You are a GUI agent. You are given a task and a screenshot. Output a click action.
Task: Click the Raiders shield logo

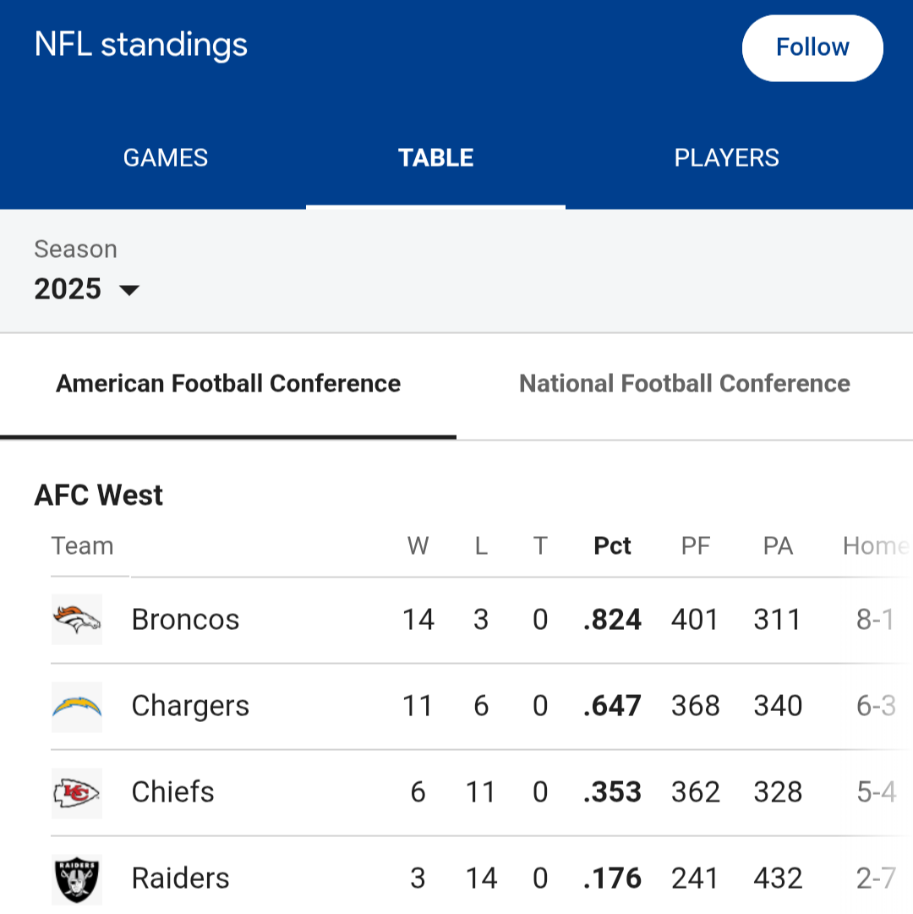77,879
